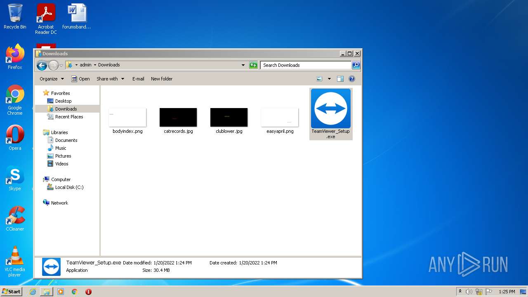Screen dimensions: 528x297
Task: Expand the address bar history dropdown
Action: point(243,65)
